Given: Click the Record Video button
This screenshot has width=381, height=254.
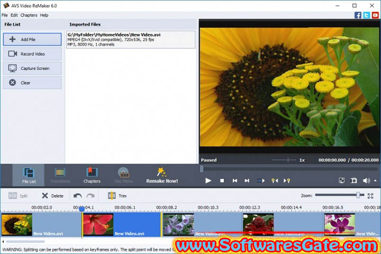Looking at the screenshot, I should pyautogui.click(x=32, y=54).
